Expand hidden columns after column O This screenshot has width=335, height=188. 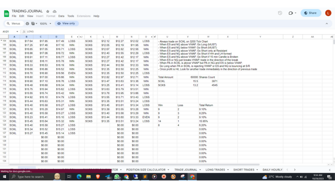[x=152, y=37]
